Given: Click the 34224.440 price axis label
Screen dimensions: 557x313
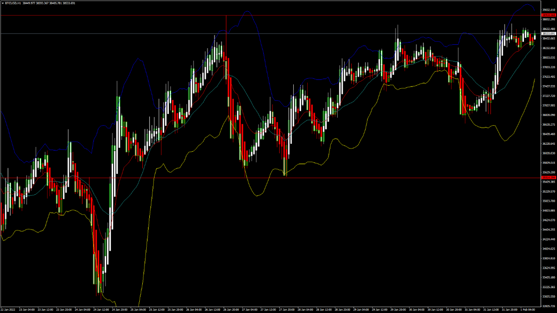Looking at the screenshot, I should pos(548,239).
